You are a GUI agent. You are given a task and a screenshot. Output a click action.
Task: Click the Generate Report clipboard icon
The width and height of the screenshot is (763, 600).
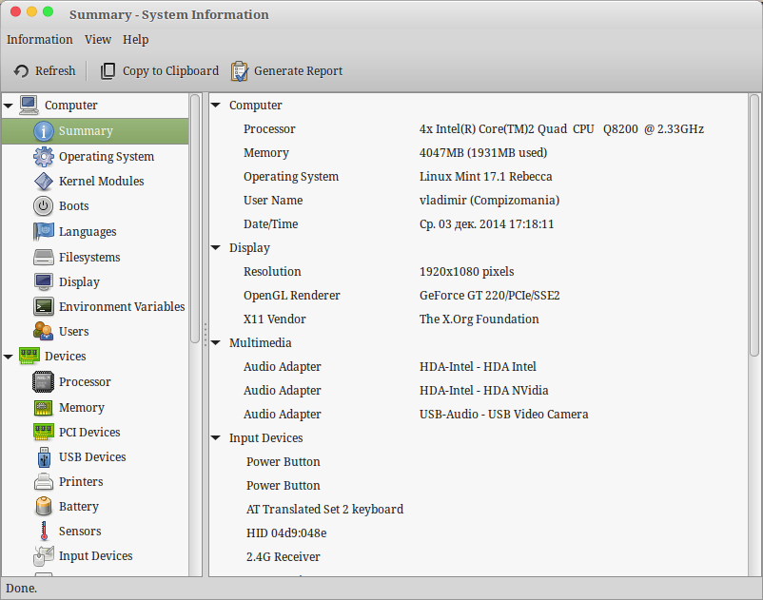[x=239, y=71]
